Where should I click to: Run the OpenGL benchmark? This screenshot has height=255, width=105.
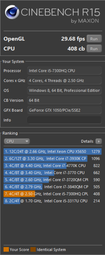pyautogui.click(x=94, y=39)
